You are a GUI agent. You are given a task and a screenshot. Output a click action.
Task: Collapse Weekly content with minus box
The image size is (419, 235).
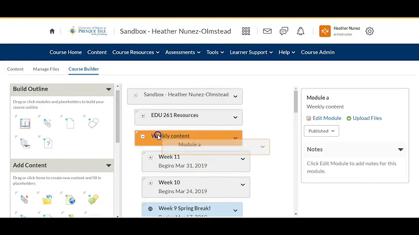tap(143, 137)
